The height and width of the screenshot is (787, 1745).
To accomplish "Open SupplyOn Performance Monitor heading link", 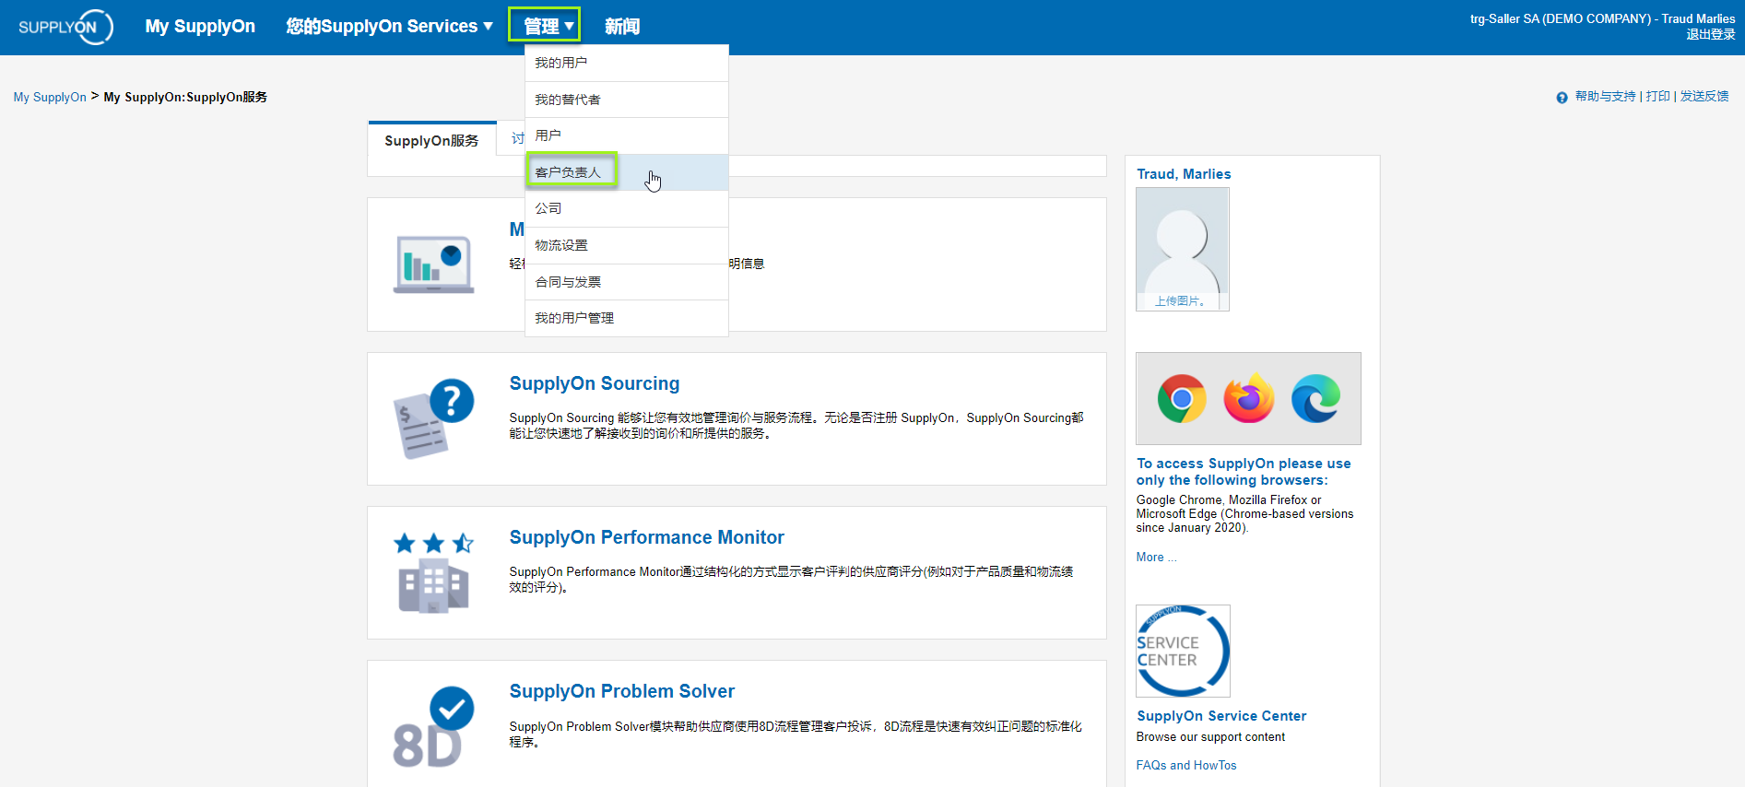I will [646, 537].
